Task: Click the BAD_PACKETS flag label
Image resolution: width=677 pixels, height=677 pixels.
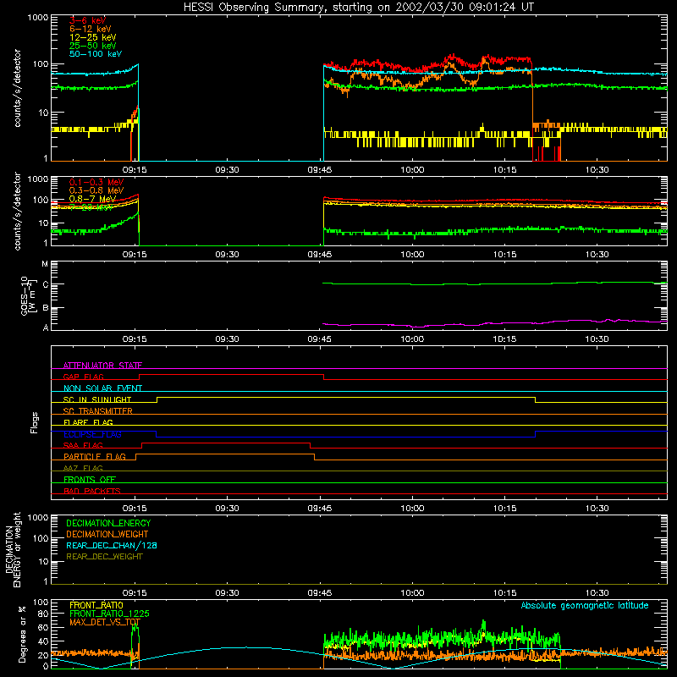Action: pyautogui.click(x=92, y=491)
